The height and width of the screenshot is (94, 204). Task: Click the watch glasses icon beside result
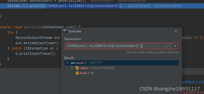click(x=72, y=63)
